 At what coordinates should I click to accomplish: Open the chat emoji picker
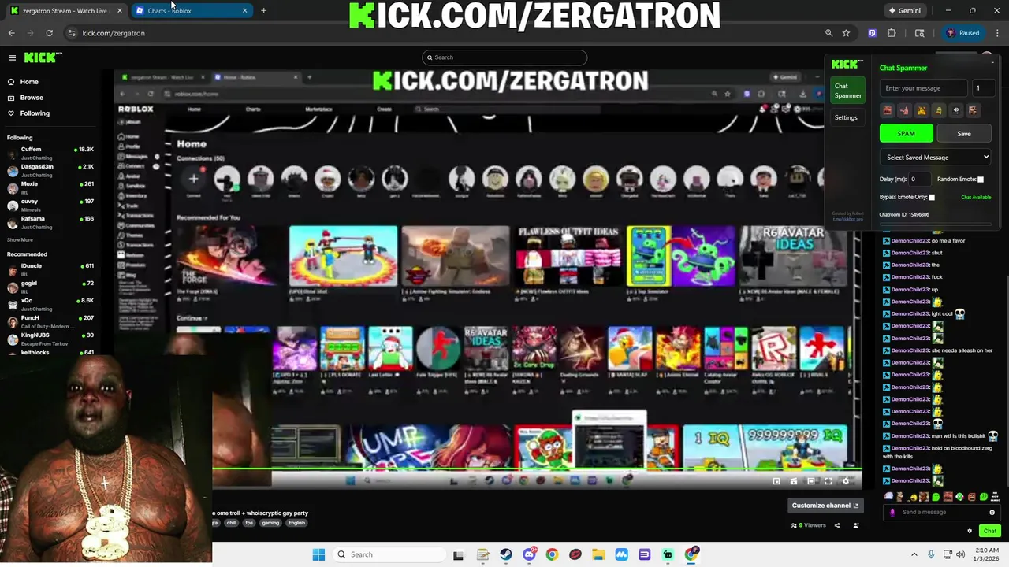click(992, 513)
